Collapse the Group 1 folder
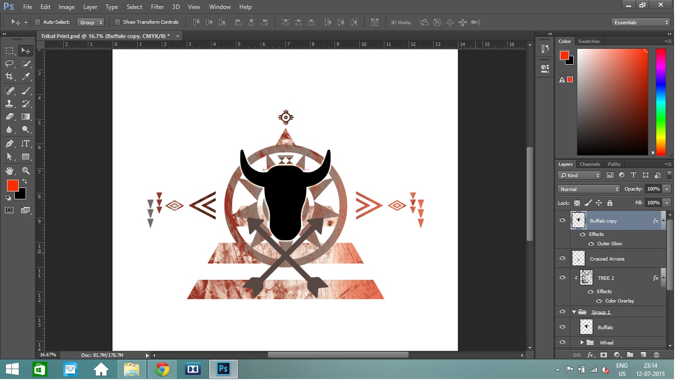The height and width of the screenshot is (380, 675). [574, 312]
